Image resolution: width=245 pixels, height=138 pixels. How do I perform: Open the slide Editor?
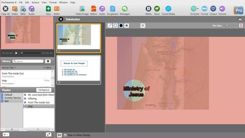point(57,8)
